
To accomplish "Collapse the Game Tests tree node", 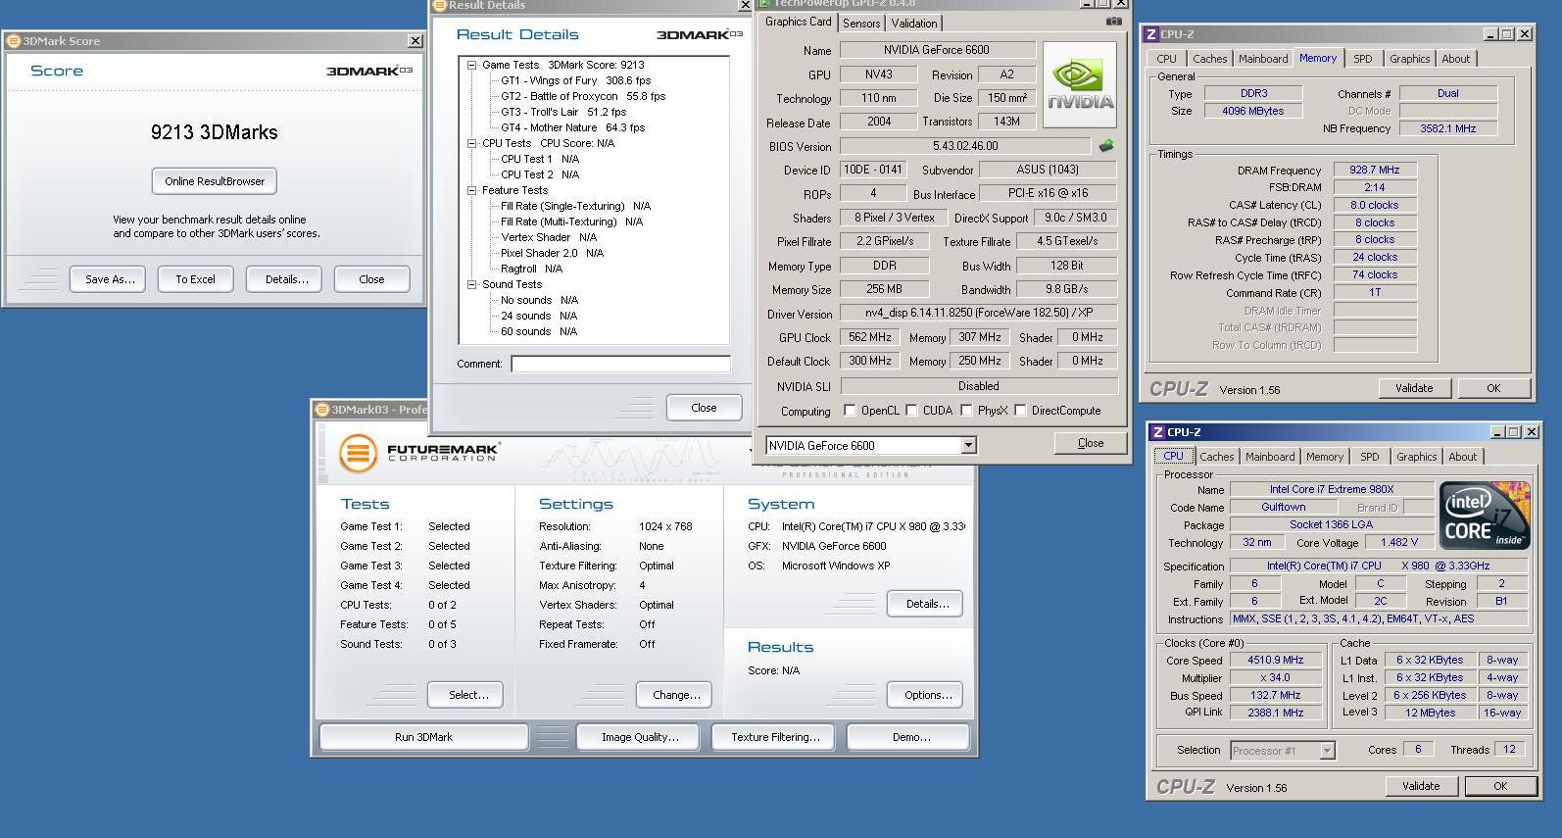I will pyautogui.click(x=471, y=65).
